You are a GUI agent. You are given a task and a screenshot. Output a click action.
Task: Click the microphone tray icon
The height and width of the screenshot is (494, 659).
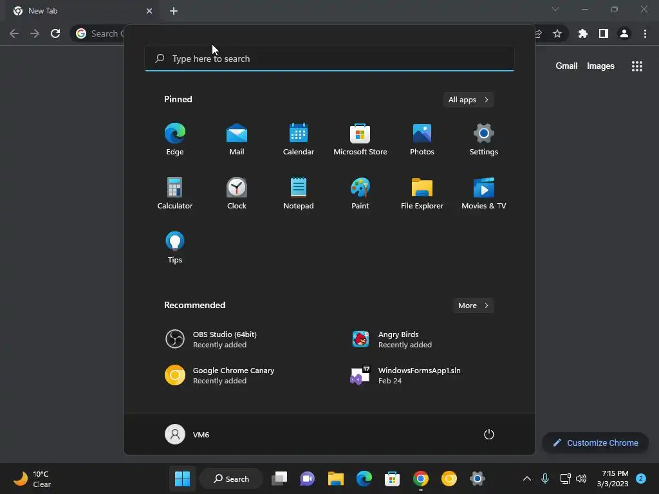tap(545, 479)
